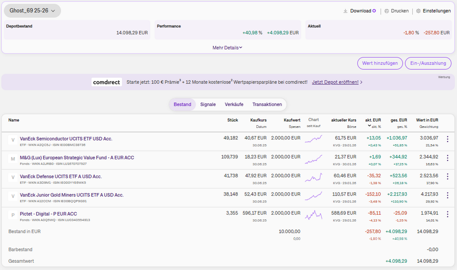Switch to the Verkäufe tab

click(x=234, y=105)
